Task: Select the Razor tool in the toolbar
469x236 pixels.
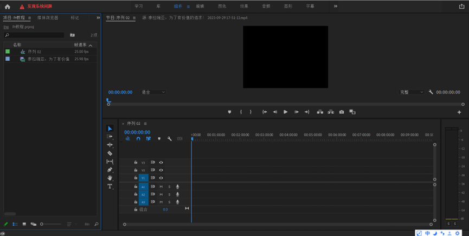Action: coord(110,154)
